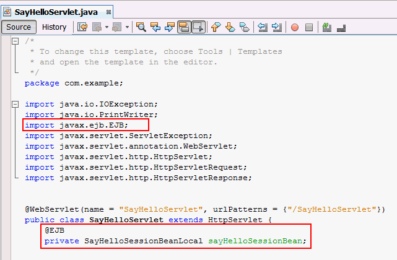Close the SayHelloServlet.java tab
This screenshot has width=397, height=260.
point(108,12)
